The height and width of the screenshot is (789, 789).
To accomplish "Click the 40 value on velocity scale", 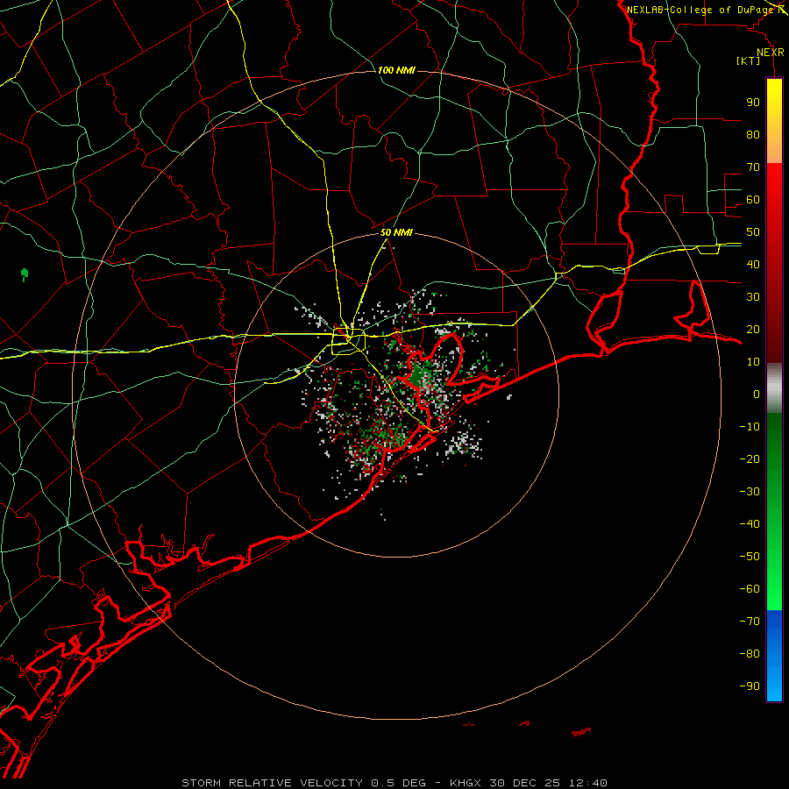I will tap(753, 264).
